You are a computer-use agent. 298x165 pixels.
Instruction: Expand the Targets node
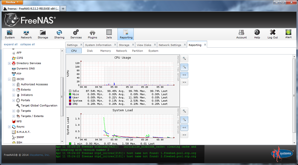coord(13,111)
